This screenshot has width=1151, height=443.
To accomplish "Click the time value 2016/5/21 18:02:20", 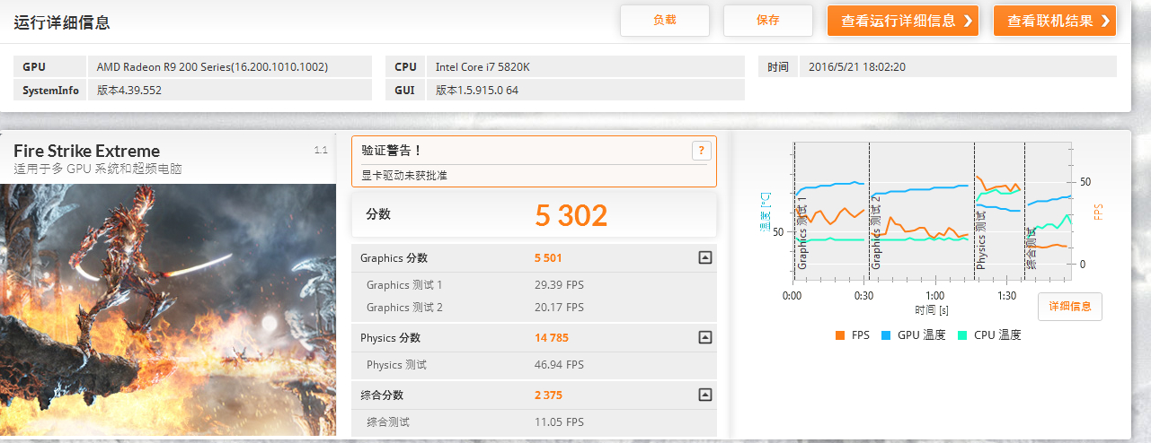I will pyautogui.click(x=856, y=66).
